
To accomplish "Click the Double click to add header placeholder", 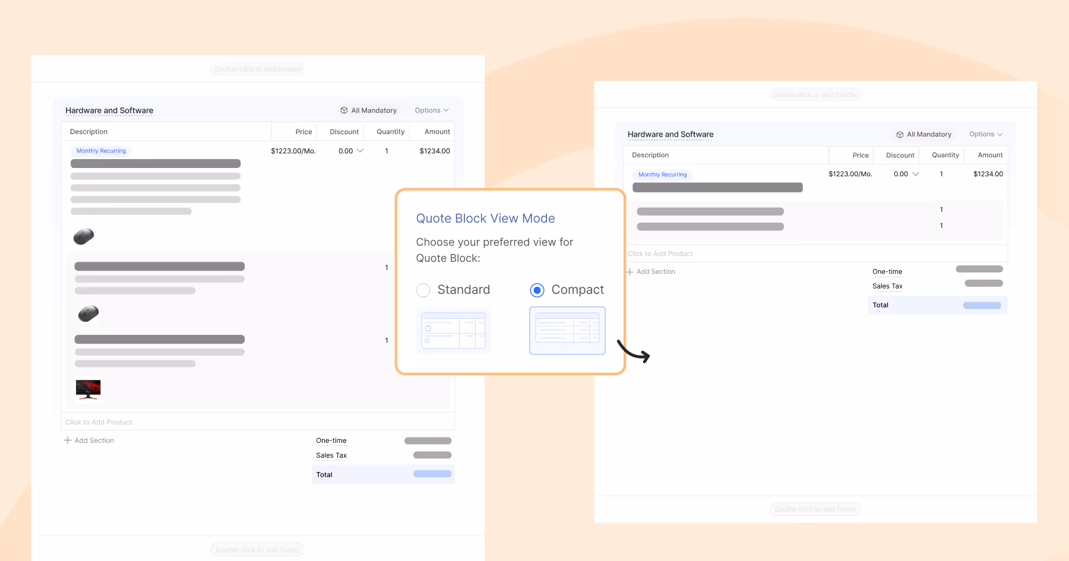I will point(257,69).
